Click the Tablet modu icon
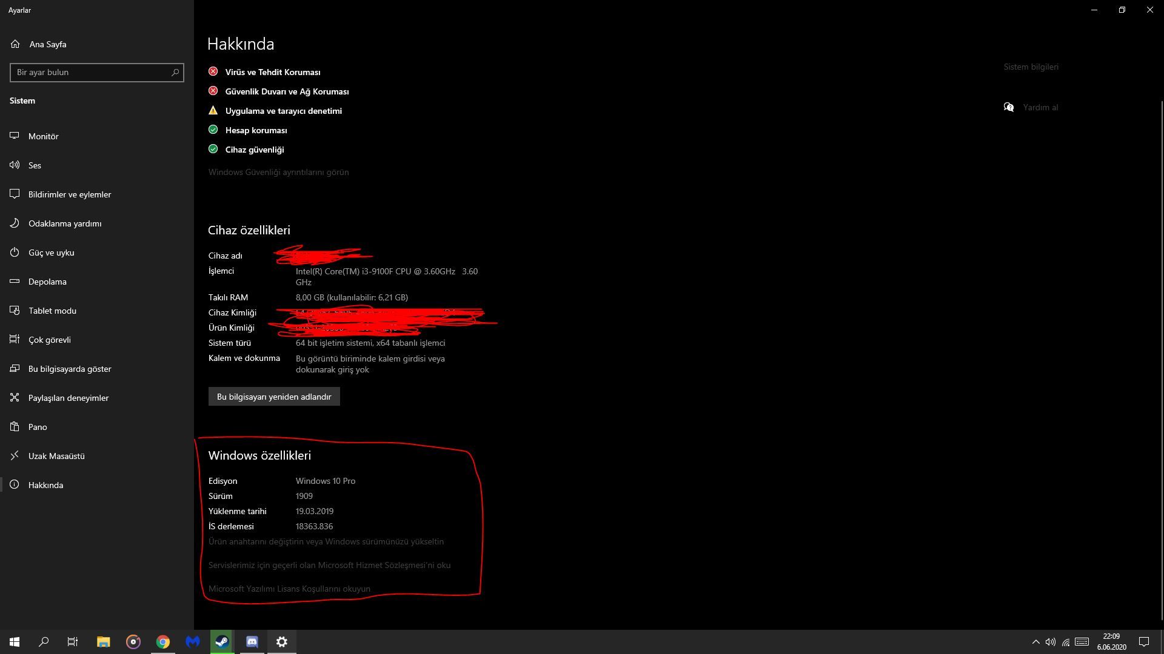 15,311
